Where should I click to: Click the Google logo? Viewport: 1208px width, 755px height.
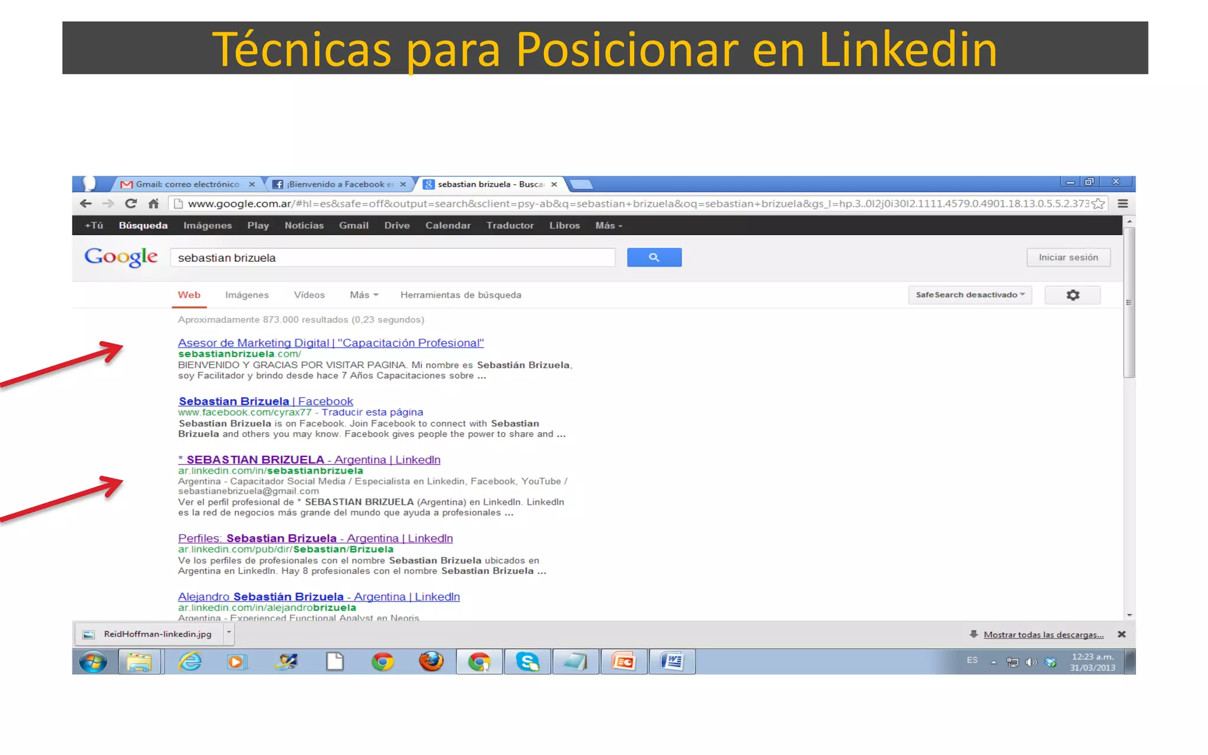pos(121,257)
